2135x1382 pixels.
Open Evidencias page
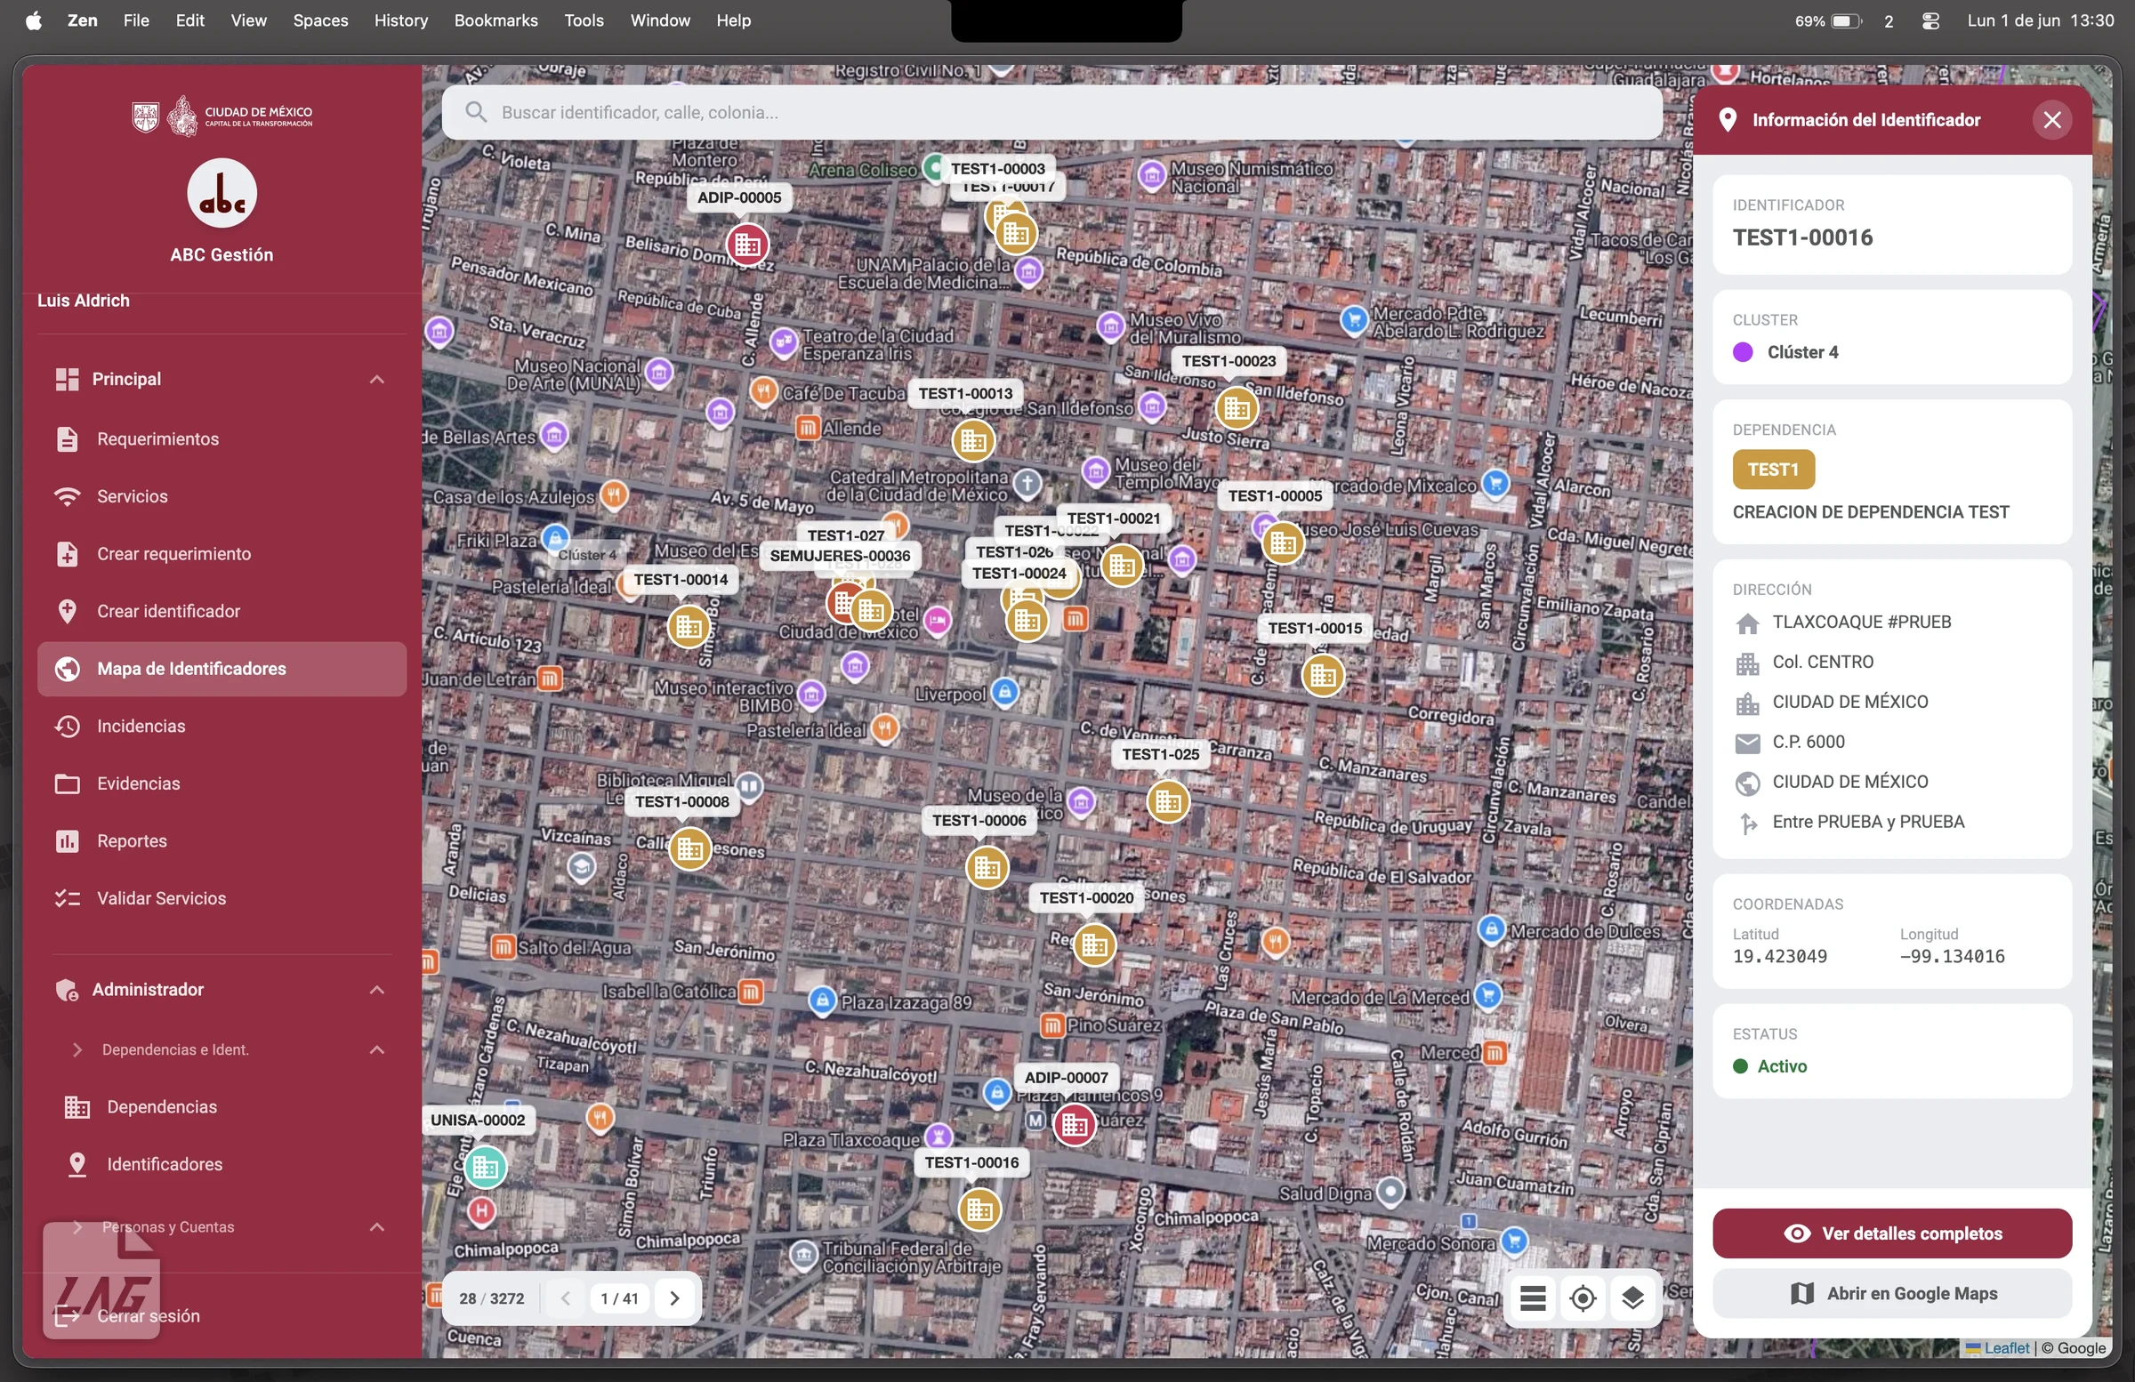point(222,783)
